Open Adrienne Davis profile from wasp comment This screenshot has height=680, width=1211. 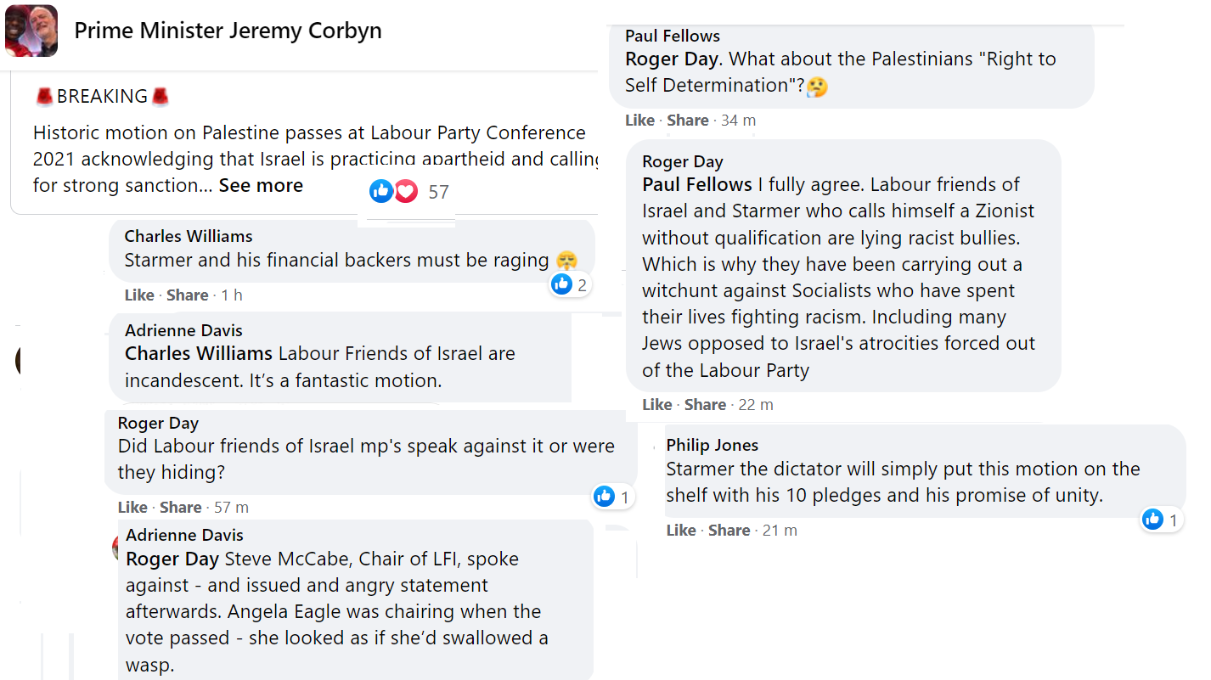coord(184,535)
